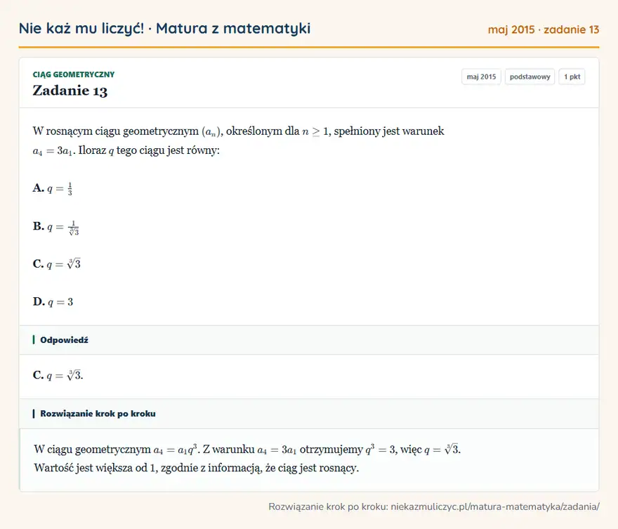Click the '1 pkt' points tag
The height and width of the screenshot is (529, 618).
(572, 77)
